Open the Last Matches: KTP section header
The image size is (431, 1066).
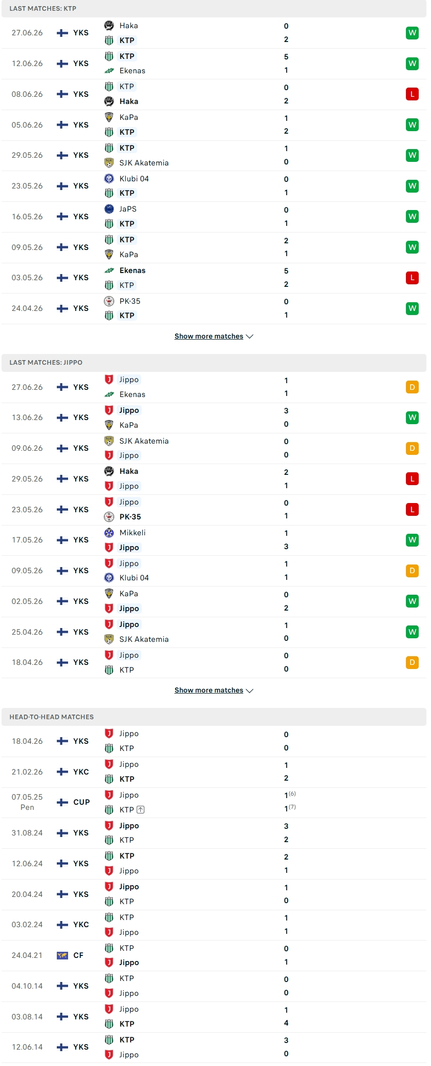214,9
